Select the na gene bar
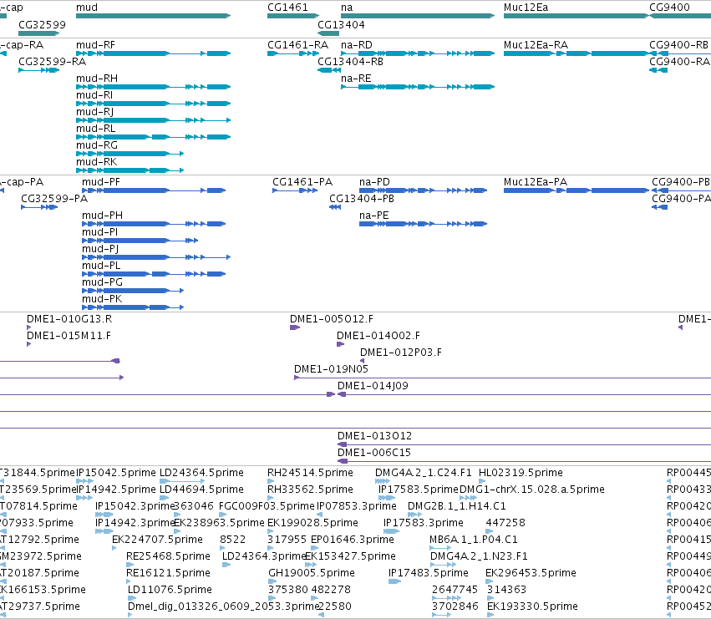This screenshot has width=711, height=619. tap(418, 16)
